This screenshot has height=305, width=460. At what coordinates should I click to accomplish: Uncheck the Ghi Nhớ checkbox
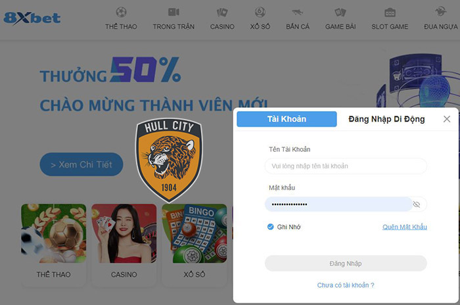pyautogui.click(x=270, y=227)
